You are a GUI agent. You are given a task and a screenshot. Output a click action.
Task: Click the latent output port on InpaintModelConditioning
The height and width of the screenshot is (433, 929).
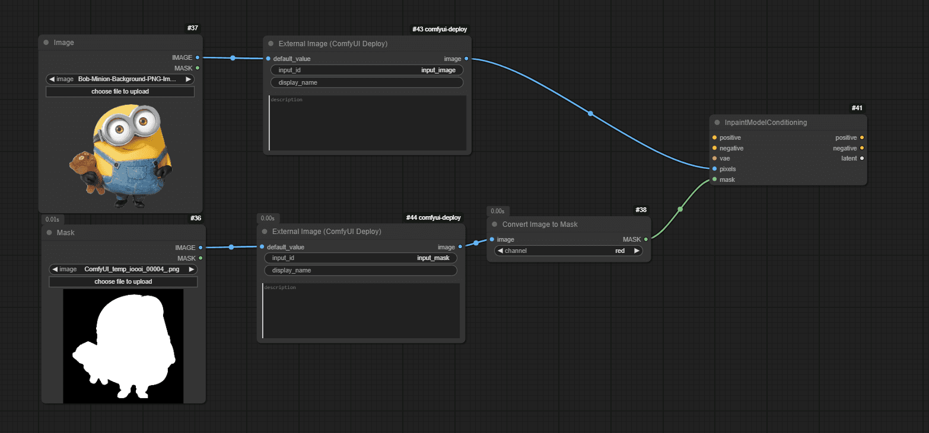click(x=861, y=158)
